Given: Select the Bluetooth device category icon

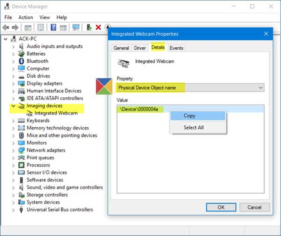Looking at the screenshot, I should pyautogui.click(x=21, y=61).
